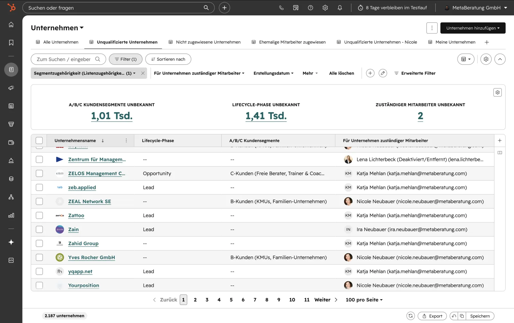Viewport: 514px width, 323px height.
Task: Open the Unternehmen hinzufügen dropdown button
Action: point(473,28)
